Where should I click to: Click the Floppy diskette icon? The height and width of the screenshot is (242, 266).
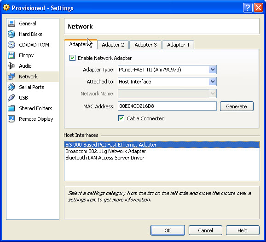pos(12,55)
